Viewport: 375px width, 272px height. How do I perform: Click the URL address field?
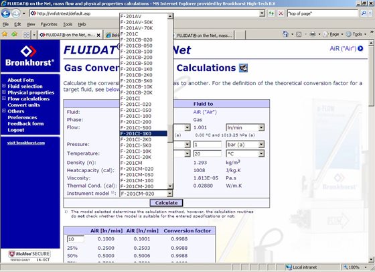[x=145, y=13]
